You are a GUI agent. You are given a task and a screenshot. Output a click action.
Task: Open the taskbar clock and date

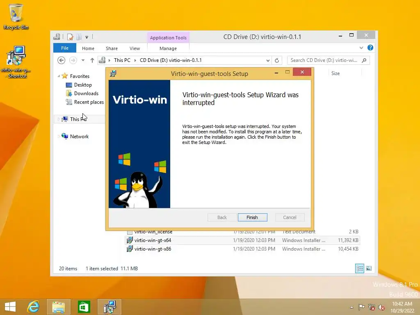[x=402, y=307]
